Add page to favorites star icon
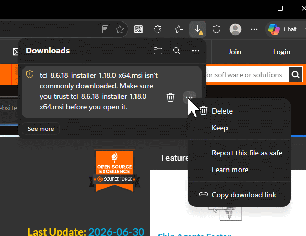Screen dimensions: 306x236 120,29
